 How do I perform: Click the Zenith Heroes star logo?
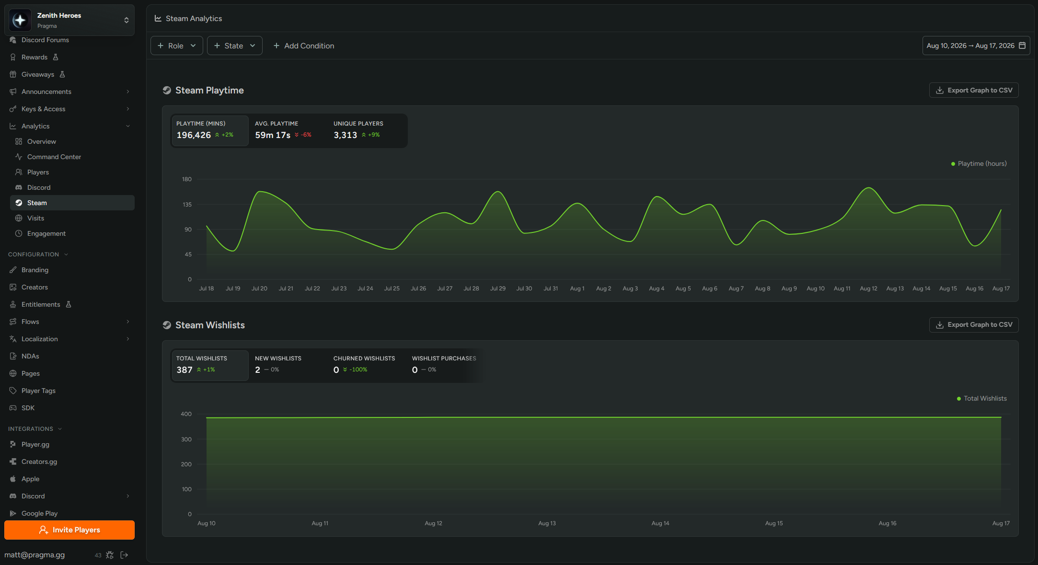coord(20,20)
